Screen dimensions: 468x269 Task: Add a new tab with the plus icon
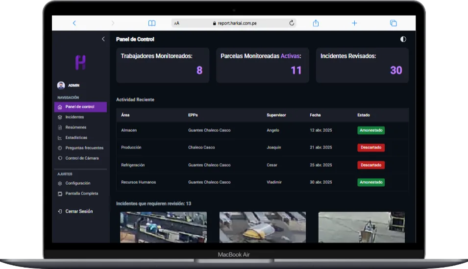(354, 23)
